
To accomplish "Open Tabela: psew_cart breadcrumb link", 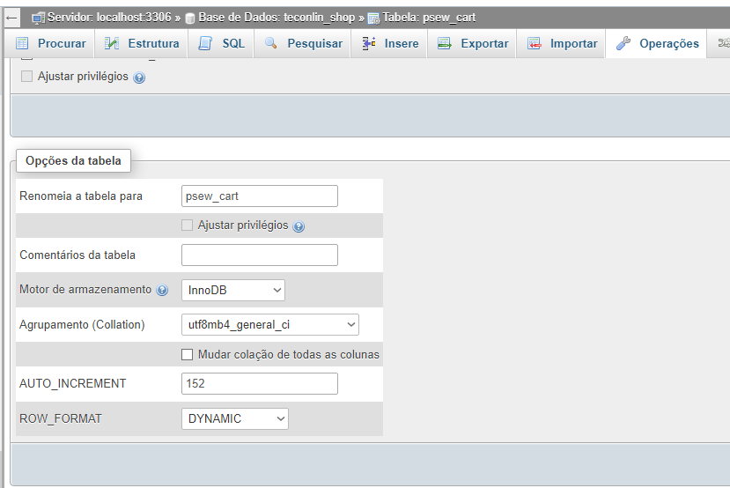I will pyautogui.click(x=429, y=18).
